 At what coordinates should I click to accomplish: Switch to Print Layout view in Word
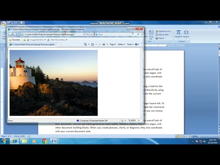[x=178, y=136]
